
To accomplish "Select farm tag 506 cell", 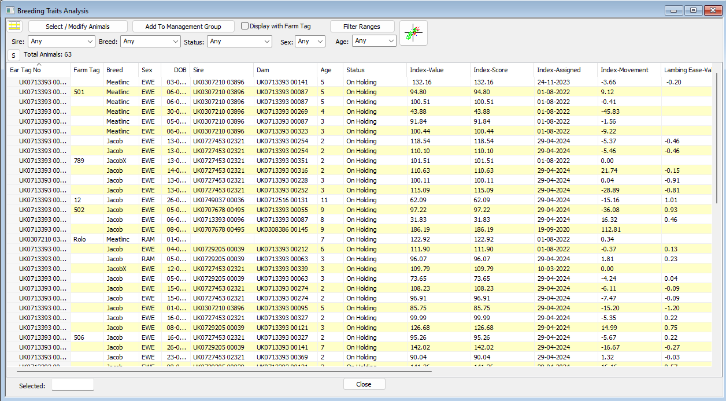I will tap(87, 337).
